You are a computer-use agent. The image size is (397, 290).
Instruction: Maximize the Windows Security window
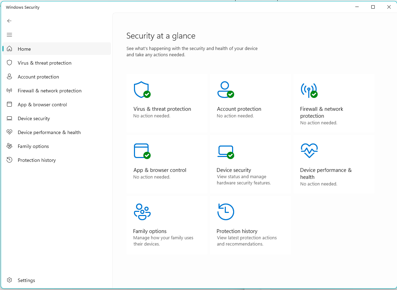(x=373, y=7)
